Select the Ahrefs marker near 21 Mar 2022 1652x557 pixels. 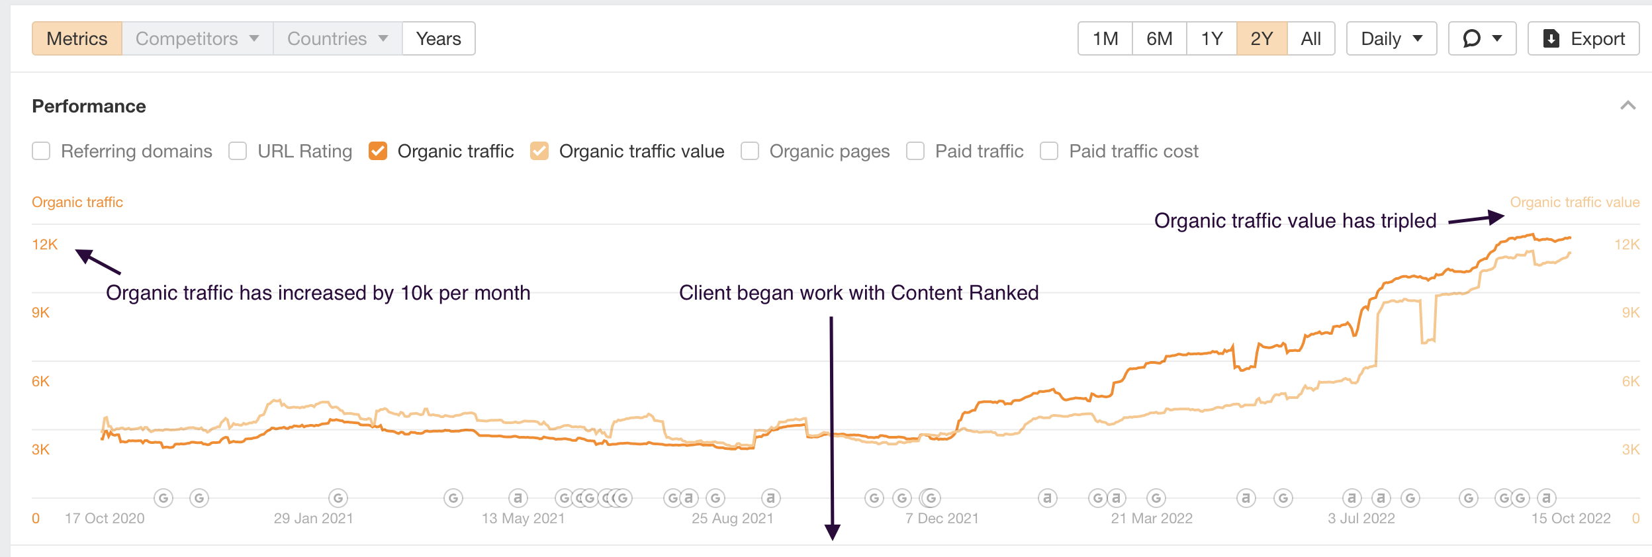pos(1116,497)
